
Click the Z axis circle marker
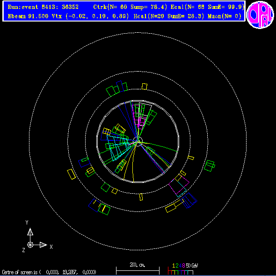coord(30,245)
